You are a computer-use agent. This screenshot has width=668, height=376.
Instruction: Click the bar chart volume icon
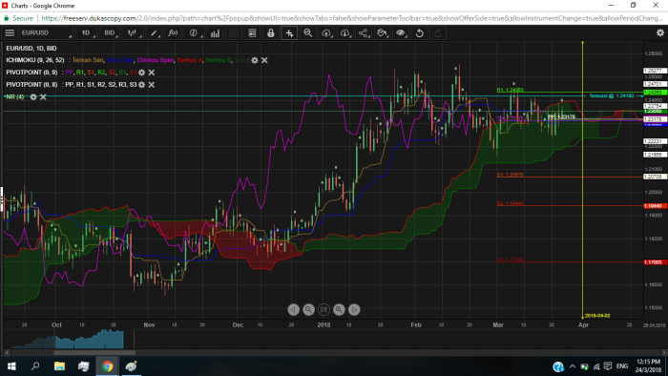[x=215, y=32]
